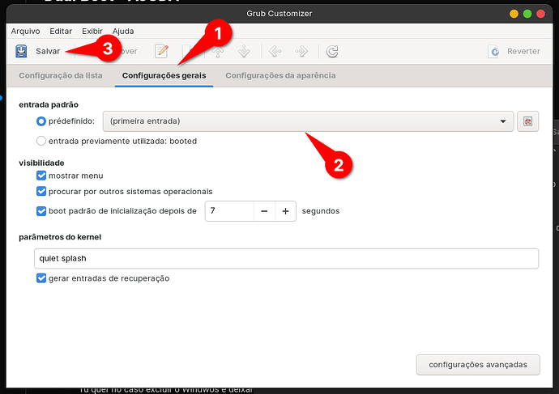Click the Salvar save icon
This screenshot has width=559, height=394.
pos(21,51)
